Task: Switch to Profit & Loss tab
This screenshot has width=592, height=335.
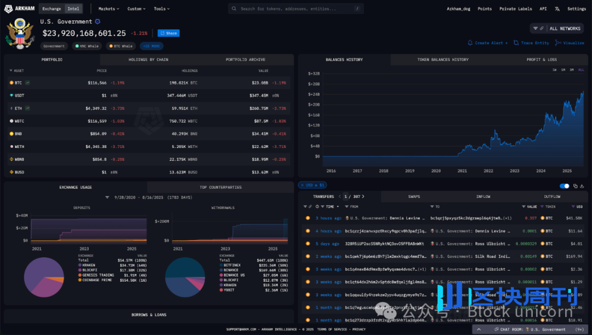Action: pos(542,60)
